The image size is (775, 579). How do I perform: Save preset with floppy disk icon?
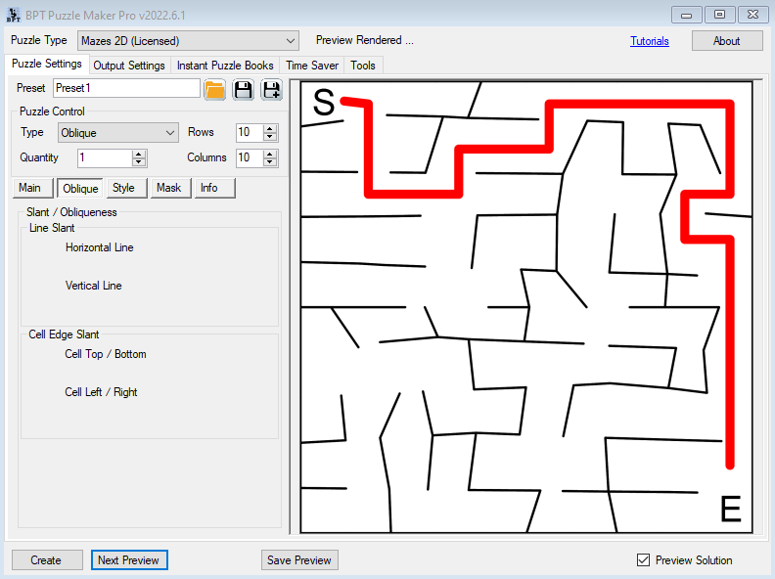click(244, 89)
